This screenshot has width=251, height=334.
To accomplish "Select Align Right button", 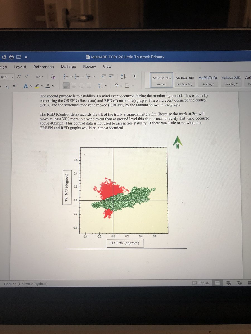I will pyautogui.click(x=81, y=85).
